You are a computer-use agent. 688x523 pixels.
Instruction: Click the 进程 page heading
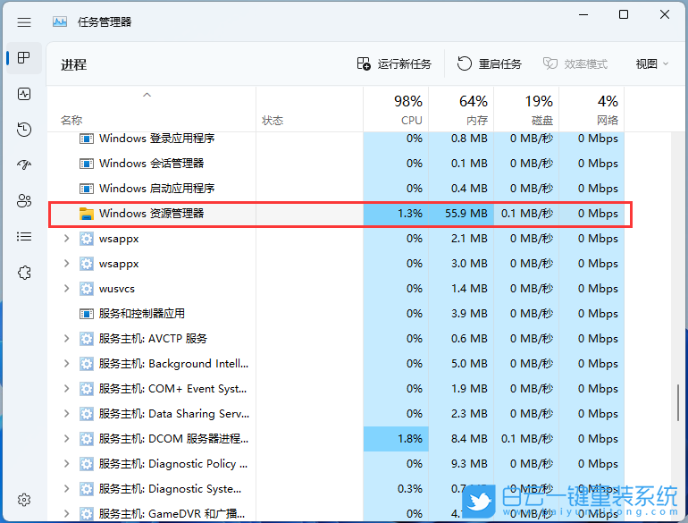[73, 65]
